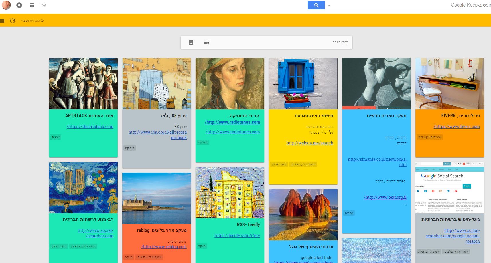Open the notifications bell
The height and width of the screenshot is (263, 491).
pyautogui.click(x=19, y=5)
